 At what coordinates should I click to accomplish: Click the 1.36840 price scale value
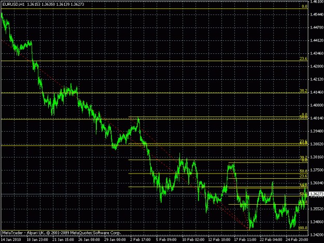317,183
